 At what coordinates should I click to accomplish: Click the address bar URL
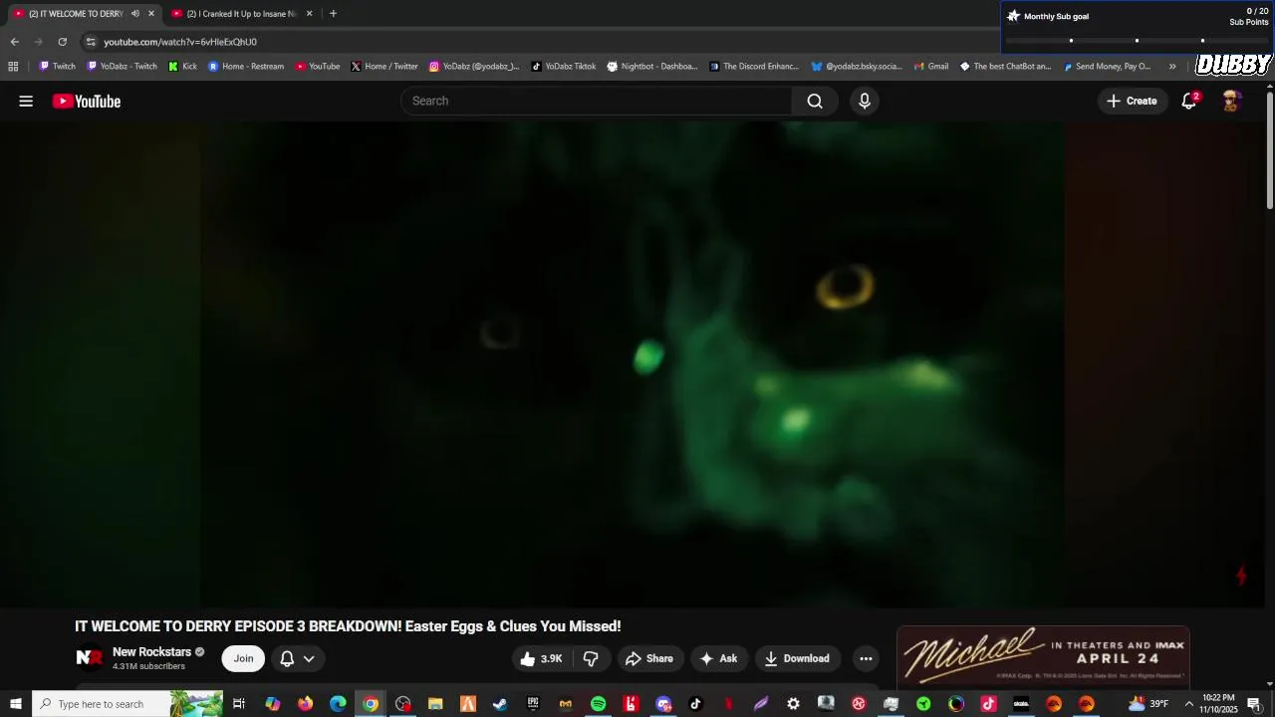180,42
